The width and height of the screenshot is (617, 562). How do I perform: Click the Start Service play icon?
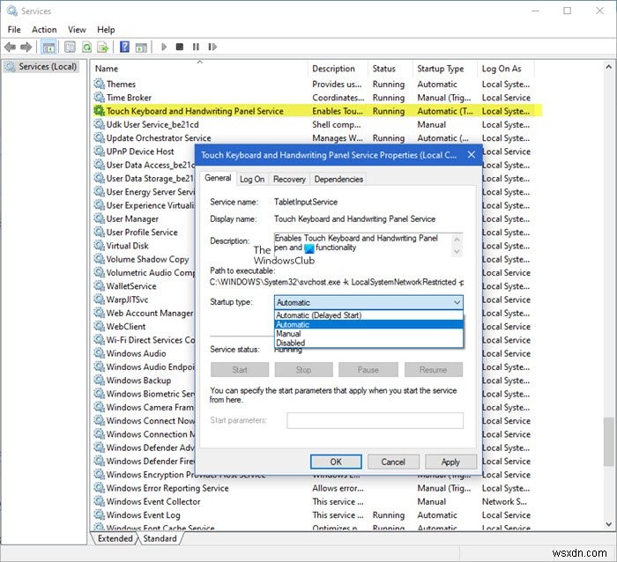pos(164,47)
